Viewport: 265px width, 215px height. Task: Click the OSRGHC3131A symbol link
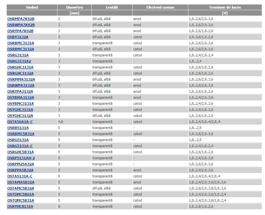click(20, 67)
